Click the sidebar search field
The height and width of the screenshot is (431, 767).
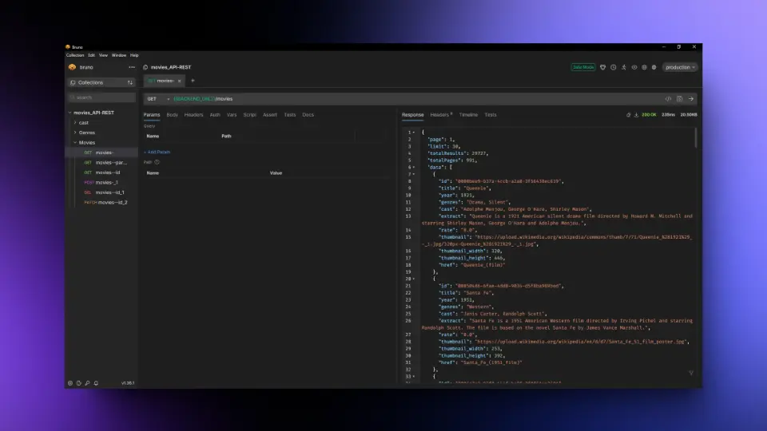[101, 97]
